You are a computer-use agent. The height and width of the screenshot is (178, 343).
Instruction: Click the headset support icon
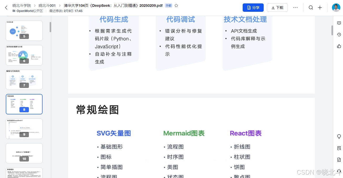tap(339, 171)
